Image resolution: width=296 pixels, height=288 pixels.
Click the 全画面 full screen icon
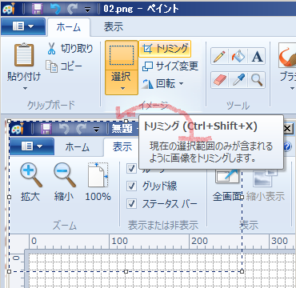coord(227,176)
